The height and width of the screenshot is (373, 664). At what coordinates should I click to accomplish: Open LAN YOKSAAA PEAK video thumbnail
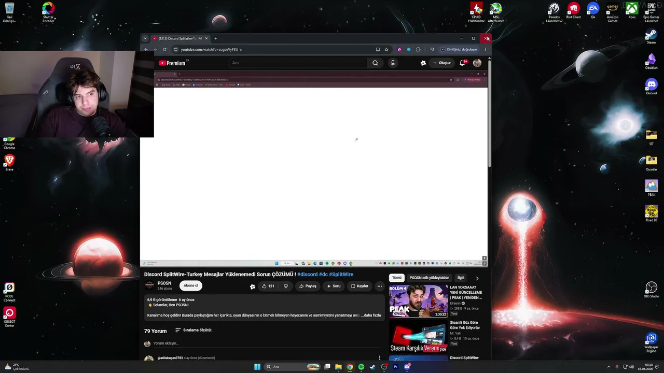(x=419, y=300)
